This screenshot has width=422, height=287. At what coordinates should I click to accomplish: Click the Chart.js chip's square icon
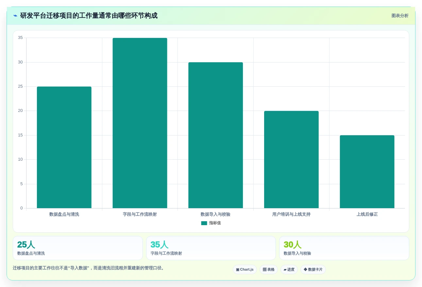(x=238, y=270)
